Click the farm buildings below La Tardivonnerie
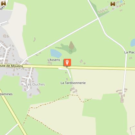This screenshot has width=135, height=135. coord(74,90)
